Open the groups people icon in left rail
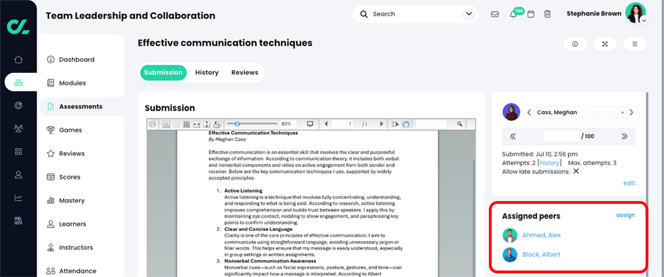 pos(18,128)
